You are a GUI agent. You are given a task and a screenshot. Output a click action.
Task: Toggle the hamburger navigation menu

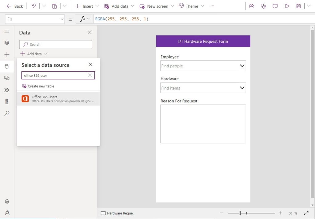coord(7,31)
